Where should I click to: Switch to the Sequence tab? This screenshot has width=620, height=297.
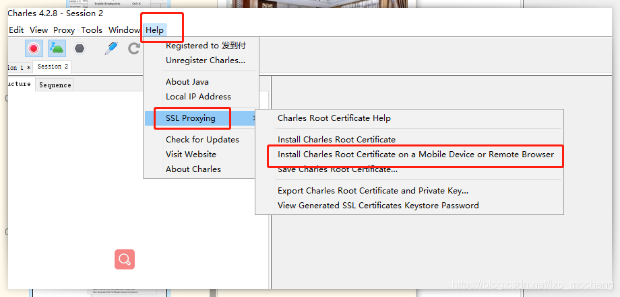point(55,85)
